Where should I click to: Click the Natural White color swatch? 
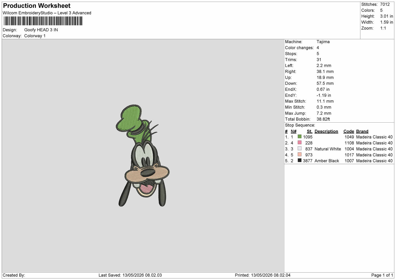(300, 149)
